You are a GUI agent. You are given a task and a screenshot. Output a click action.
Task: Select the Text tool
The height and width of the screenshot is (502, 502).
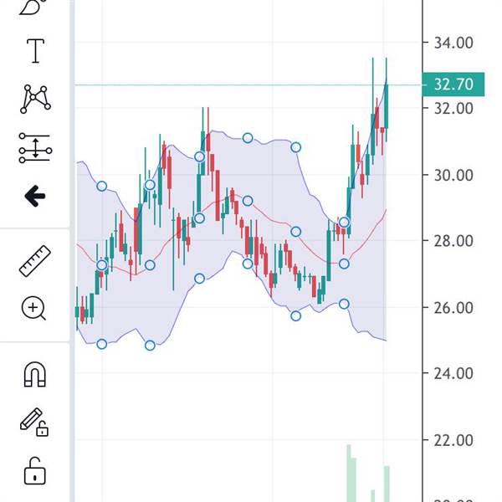pos(35,51)
